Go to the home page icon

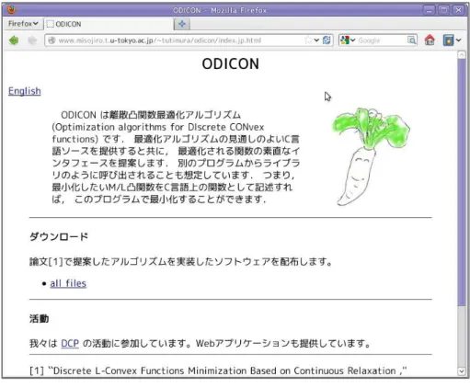pyautogui.click(x=430, y=40)
